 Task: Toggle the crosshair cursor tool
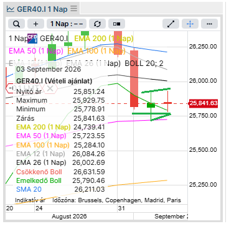190,24
